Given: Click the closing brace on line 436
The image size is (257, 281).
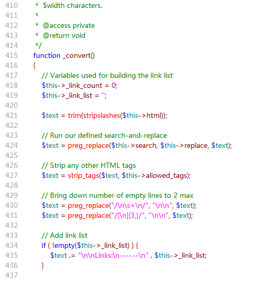Looking at the screenshot, I should click(x=43, y=265).
